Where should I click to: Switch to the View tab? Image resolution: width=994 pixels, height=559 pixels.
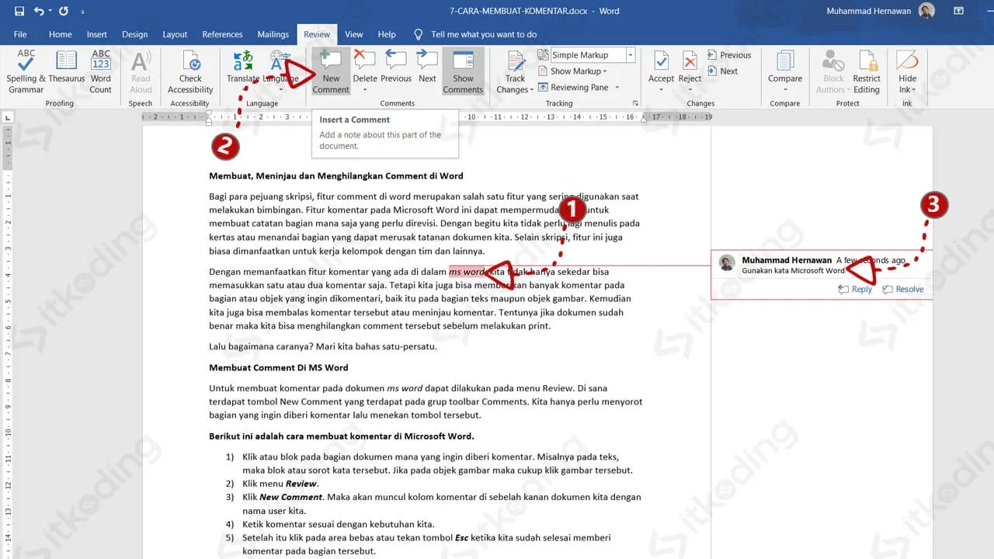point(354,34)
